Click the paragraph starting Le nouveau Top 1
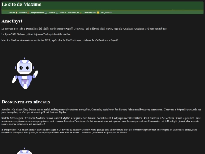The image size is (205, 154). pos(84,29)
